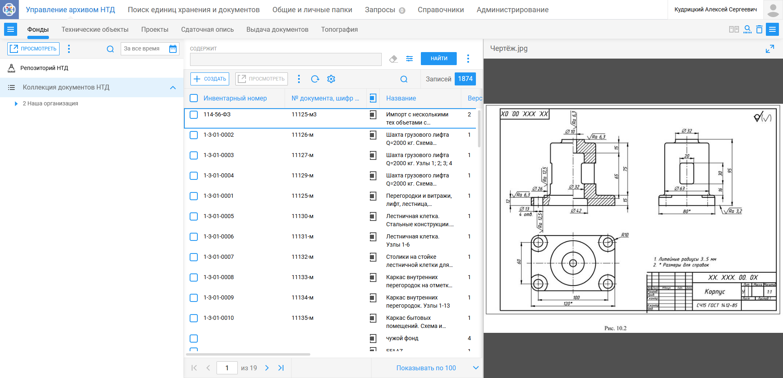The height and width of the screenshot is (378, 783).
Task: Click the top-right search icon
Action: [747, 29]
